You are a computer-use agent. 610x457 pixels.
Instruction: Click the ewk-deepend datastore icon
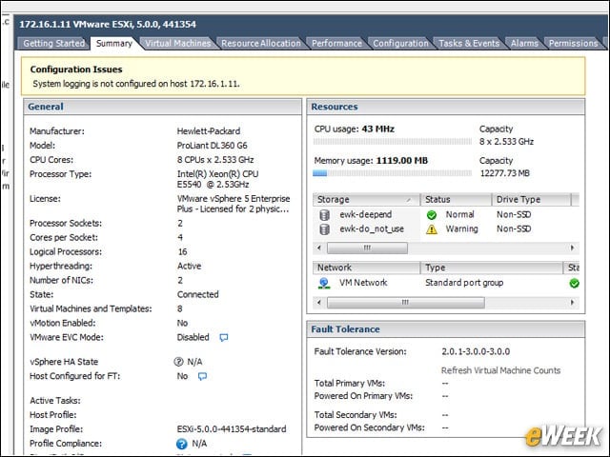point(324,215)
